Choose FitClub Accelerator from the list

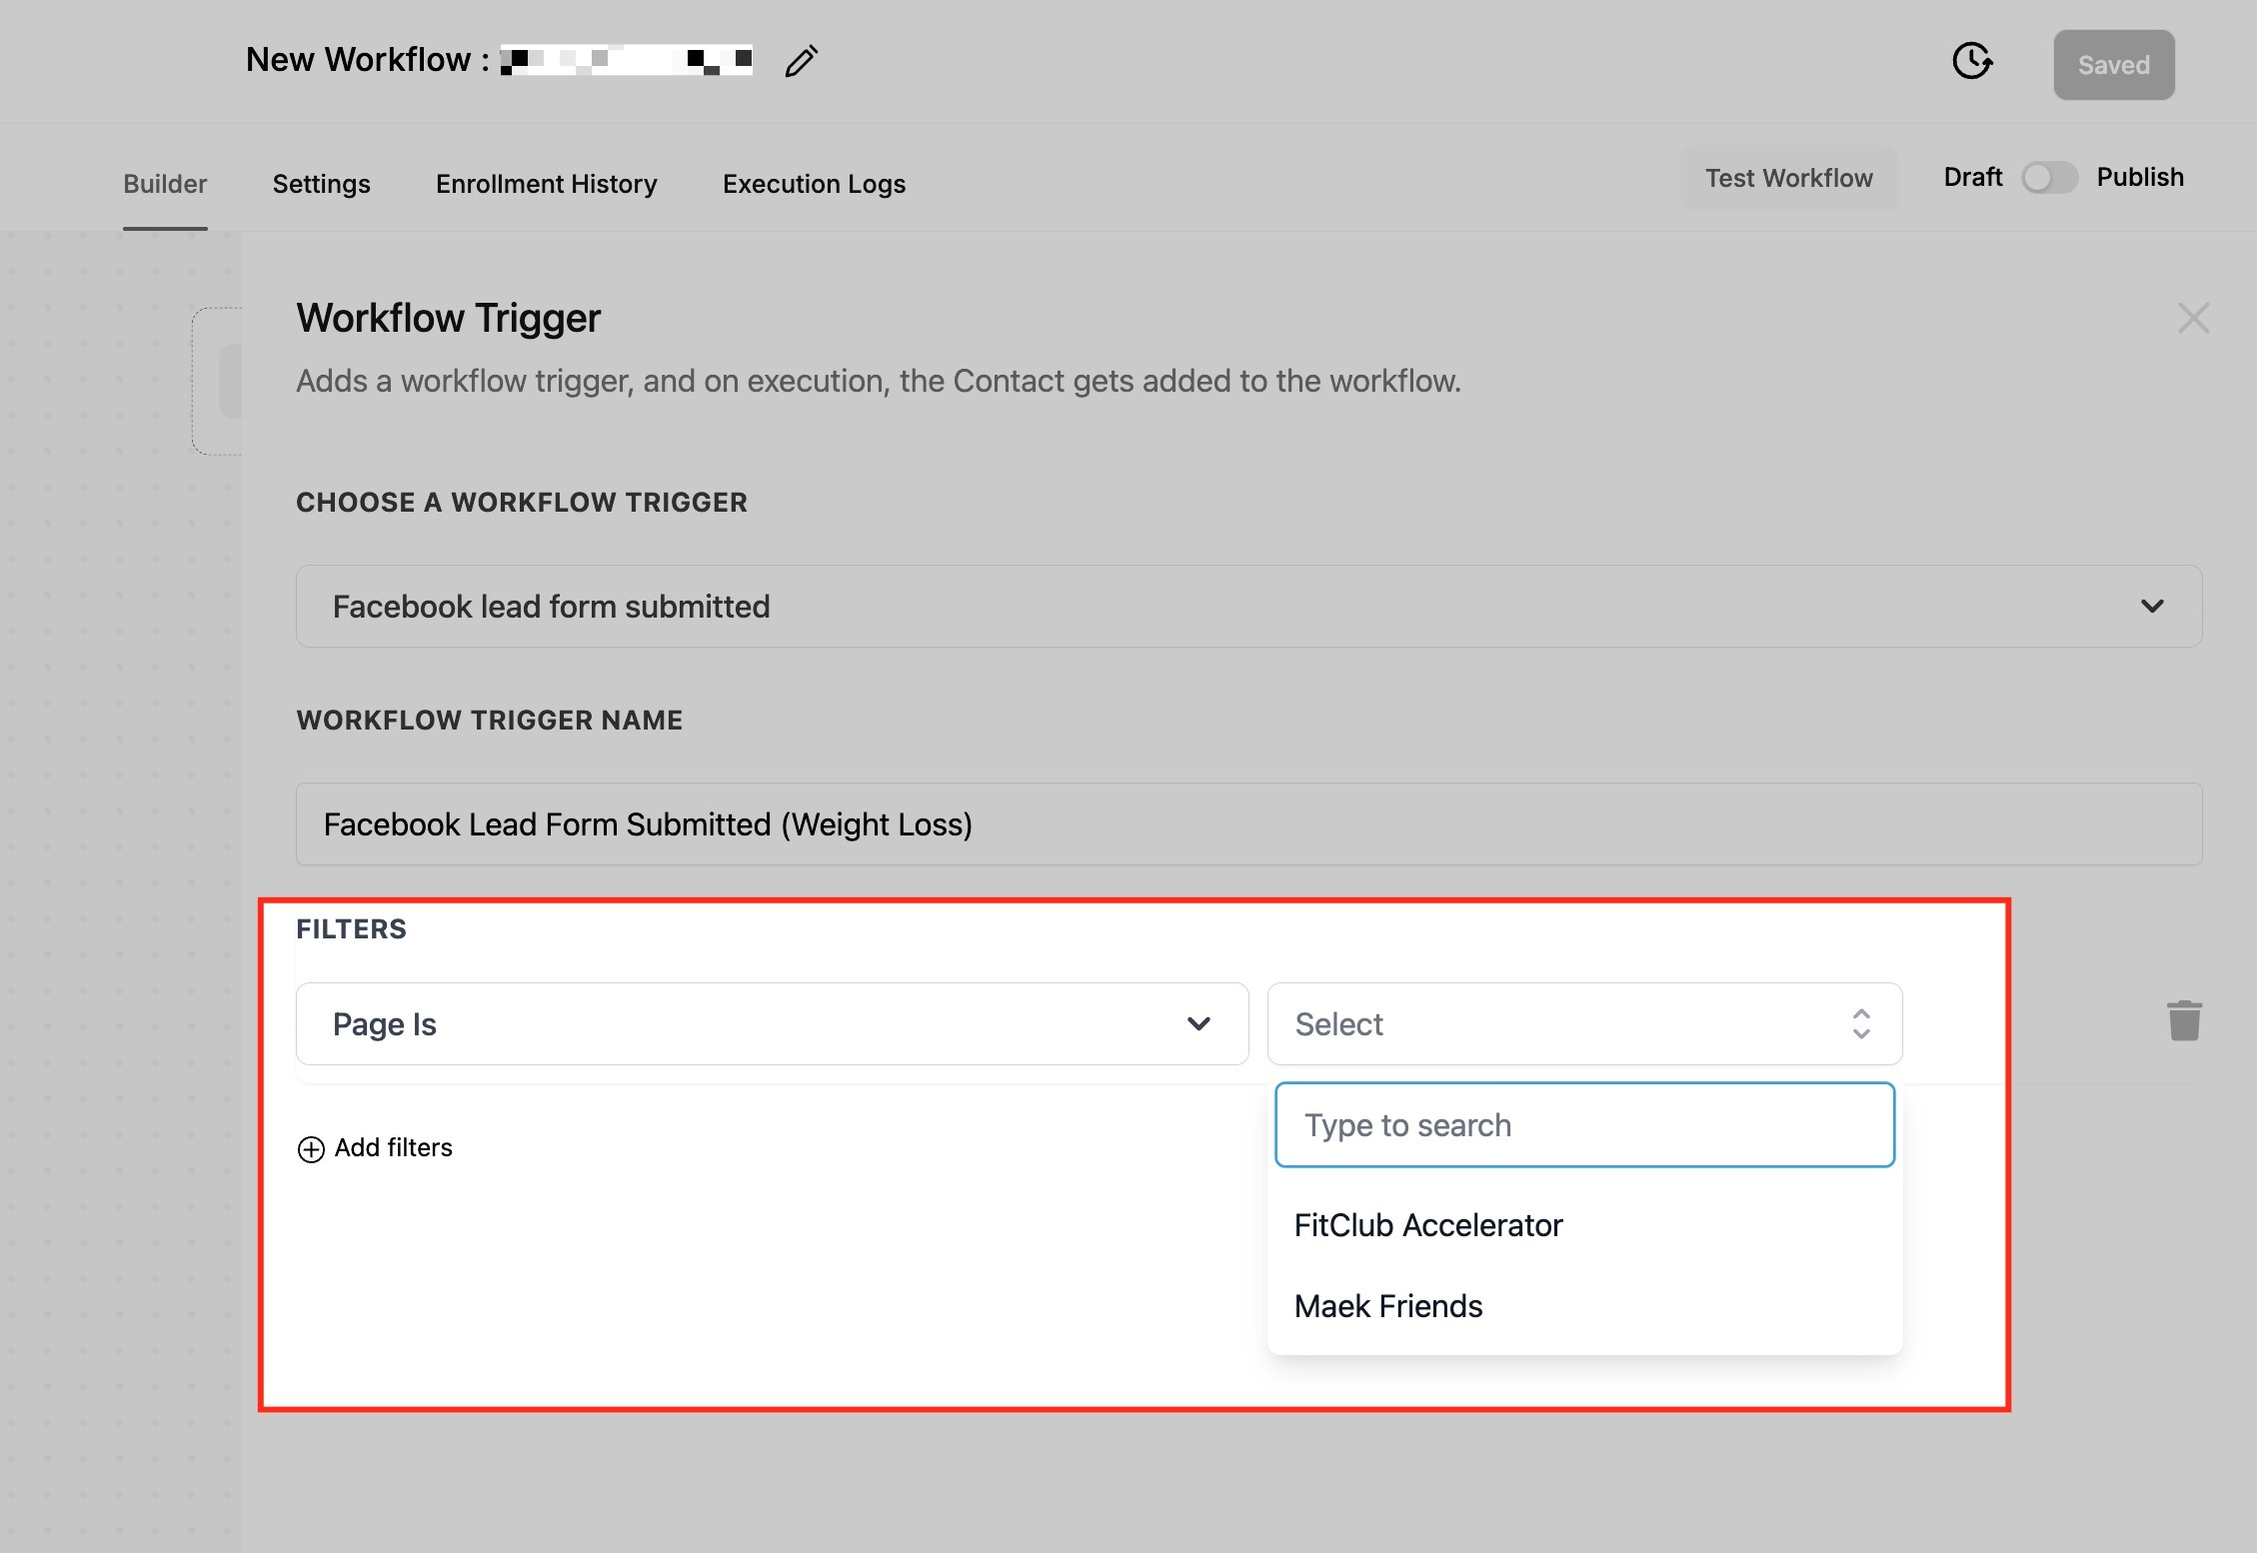click(x=1427, y=1225)
